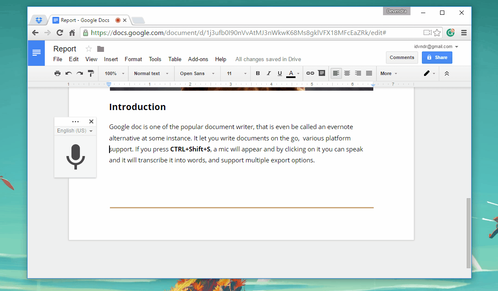Click the address bar URL

click(238, 32)
